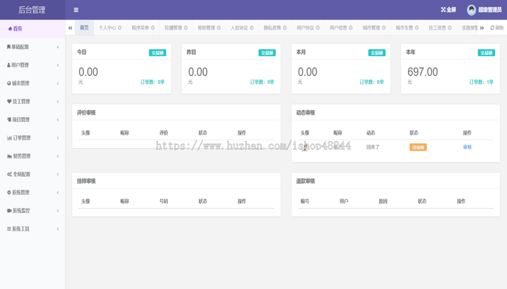The height and width of the screenshot is (289, 507).
Task: Click the camera icon of 系统监控
Action: coord(9,211)
